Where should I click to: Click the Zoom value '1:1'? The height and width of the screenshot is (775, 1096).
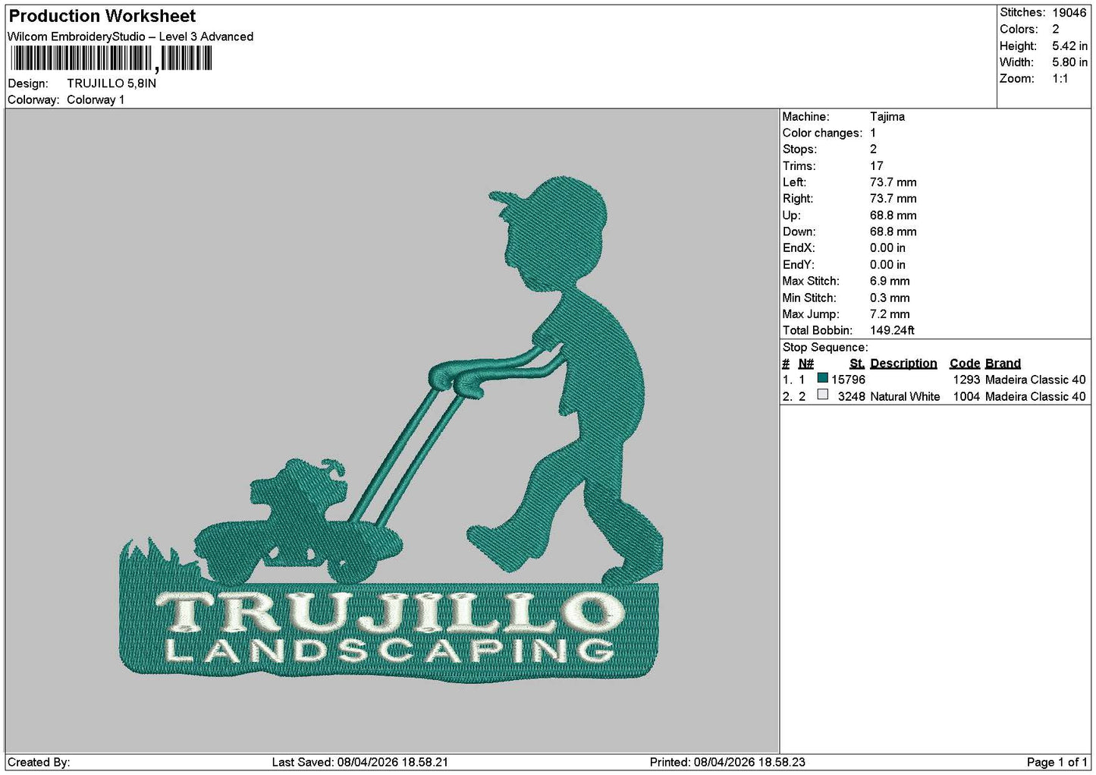[1060, 79]
